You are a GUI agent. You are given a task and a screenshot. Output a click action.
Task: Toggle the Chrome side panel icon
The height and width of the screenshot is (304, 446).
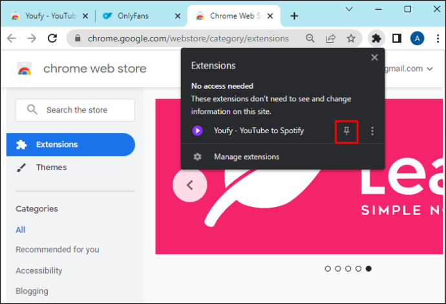click(x=397, y=38)
